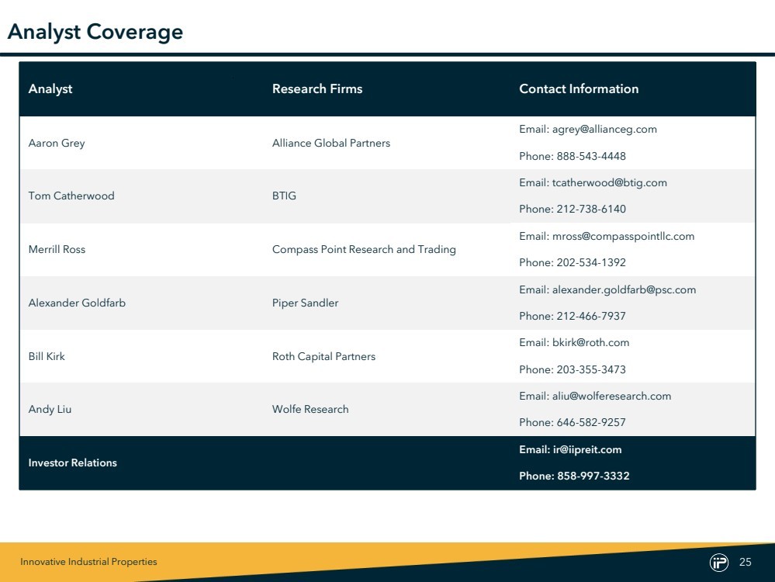This screenshot has width=775, height=582.
Task: Click the IIP logo icon in footer
Action: (718, 563)
